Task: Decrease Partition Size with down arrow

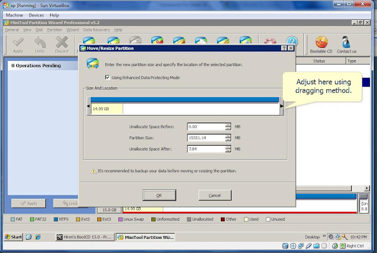Action: (228, 140)
